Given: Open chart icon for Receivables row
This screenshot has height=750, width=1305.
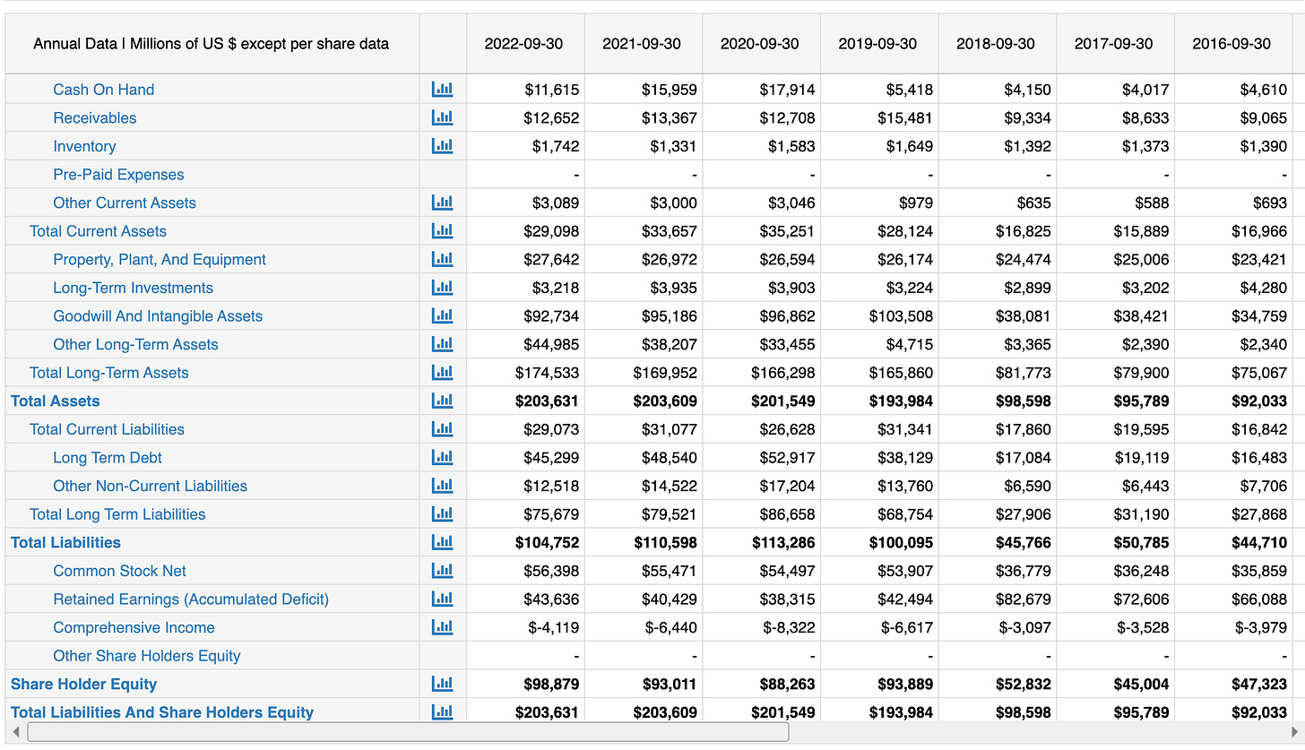Looking at the screenshot, I should point(442,117).
